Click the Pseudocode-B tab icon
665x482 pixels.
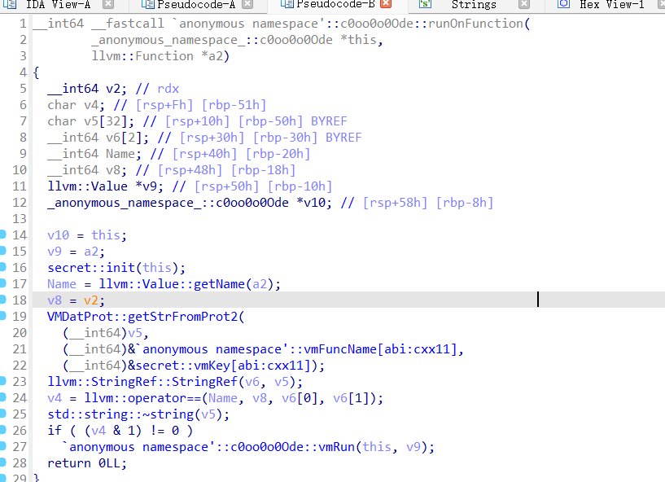[283, 5]
